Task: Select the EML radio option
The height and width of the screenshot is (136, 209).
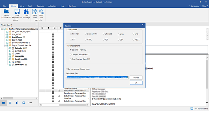Action: [133, 34]
